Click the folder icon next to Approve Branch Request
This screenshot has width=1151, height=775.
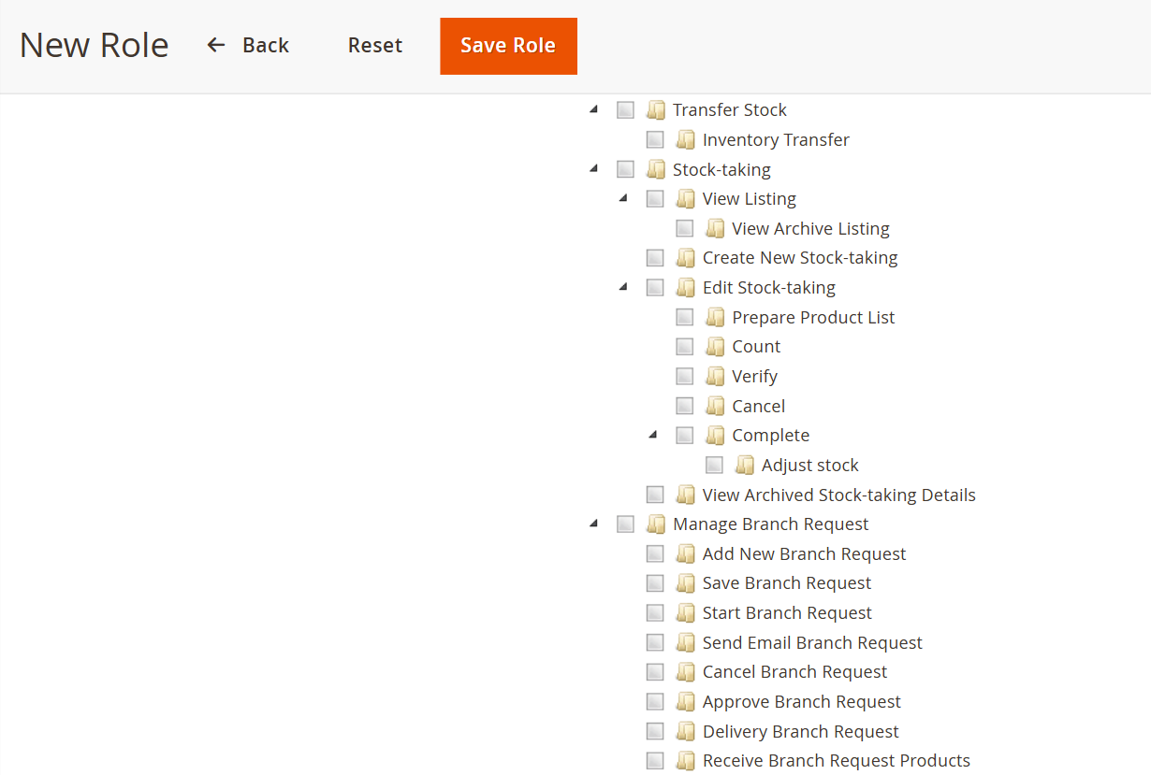[x=686, y=702]
